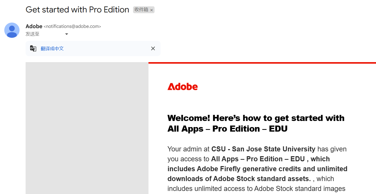376x194 pixels.
Task: Dismiss the translation suggestion bar
Action: pos(153,48)
